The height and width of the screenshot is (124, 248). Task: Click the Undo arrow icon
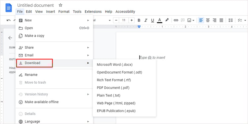point(9,20)
